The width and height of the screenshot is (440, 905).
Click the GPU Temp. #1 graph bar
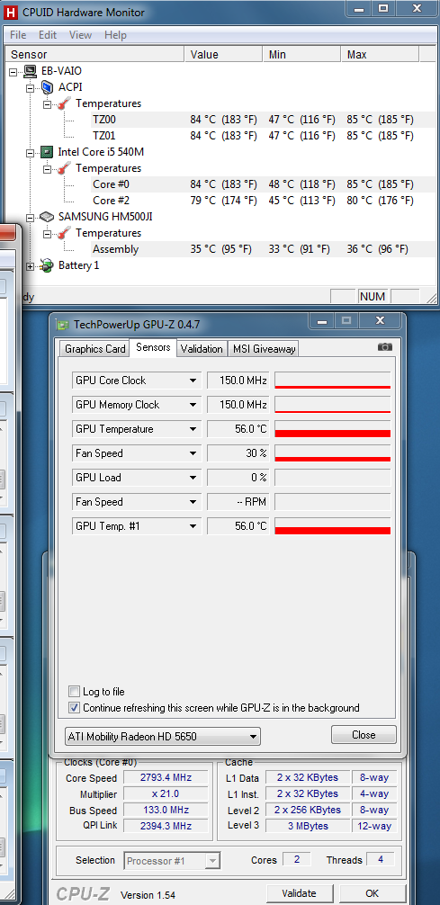click(x=333, y=525)
